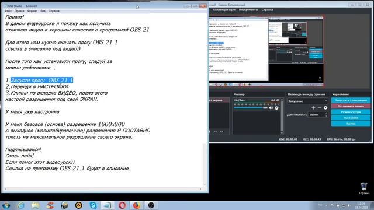Image resolution: width=374 pixels, height=210 pixels.
Task: Open the Правка menu in Notepad
Action: [x=19, y=11]
